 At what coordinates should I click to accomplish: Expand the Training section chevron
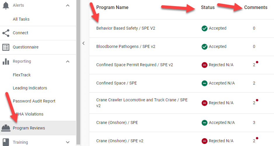click(68, 142)
